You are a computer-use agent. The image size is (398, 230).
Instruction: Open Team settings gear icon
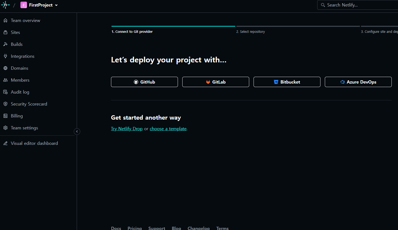5,127
